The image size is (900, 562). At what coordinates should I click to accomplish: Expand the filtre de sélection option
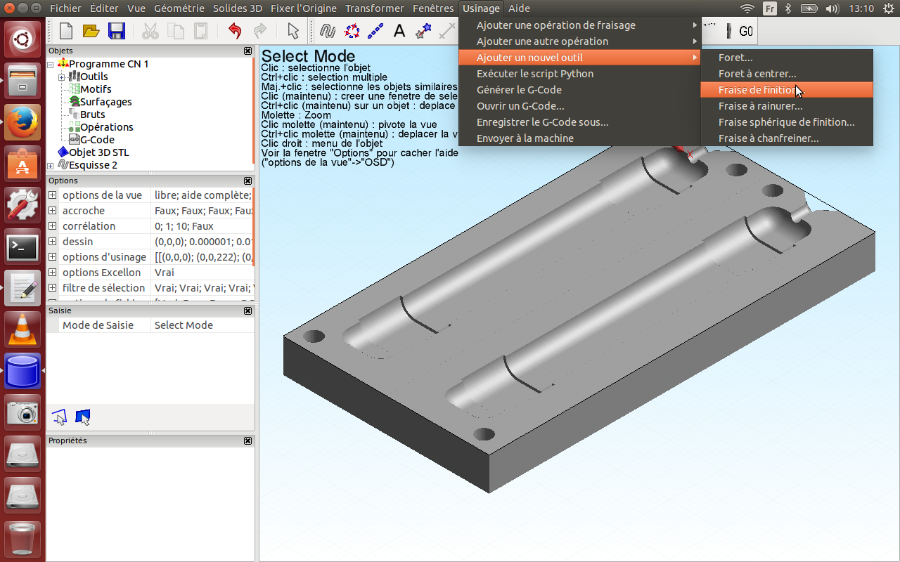[53, 288]
